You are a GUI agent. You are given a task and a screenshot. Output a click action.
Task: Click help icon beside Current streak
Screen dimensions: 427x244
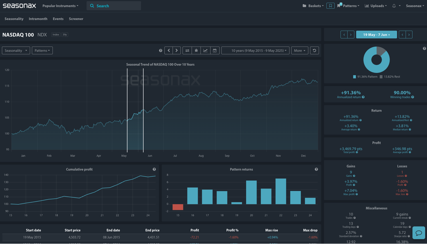(410, 218)
